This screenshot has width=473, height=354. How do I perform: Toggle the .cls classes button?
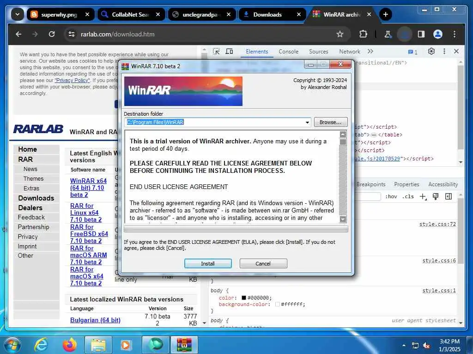pos(408,196)
